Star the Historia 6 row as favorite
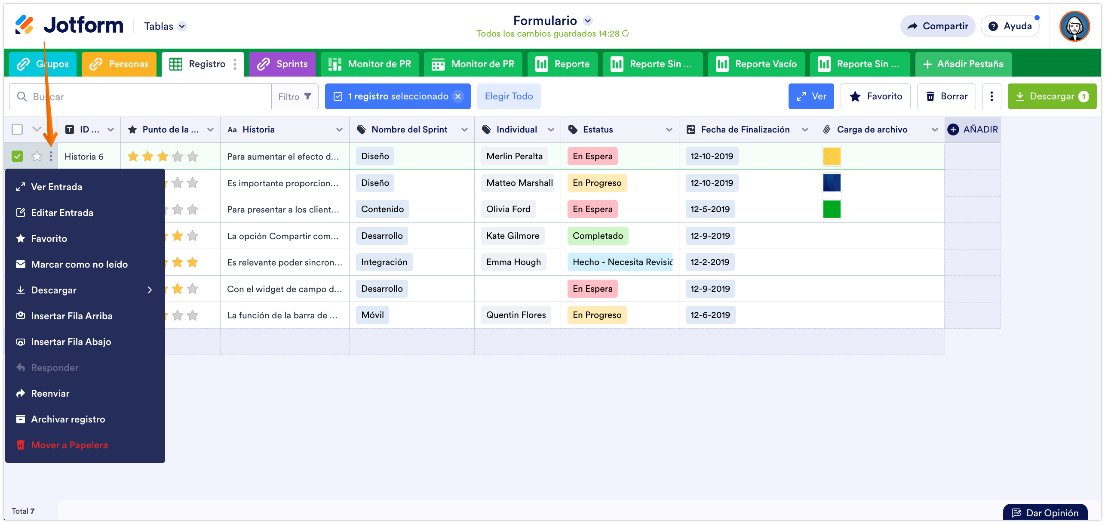This screenshot has height=524, width=1105. pos(37,156)
